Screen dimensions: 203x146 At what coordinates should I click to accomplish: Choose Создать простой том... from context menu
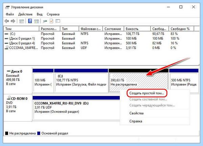pyautogui.click(x=147, y=93)
